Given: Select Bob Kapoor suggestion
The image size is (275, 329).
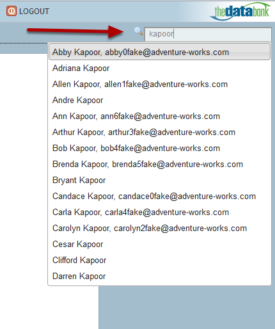Looking at the screenshot, I should (x=159, y=148).
